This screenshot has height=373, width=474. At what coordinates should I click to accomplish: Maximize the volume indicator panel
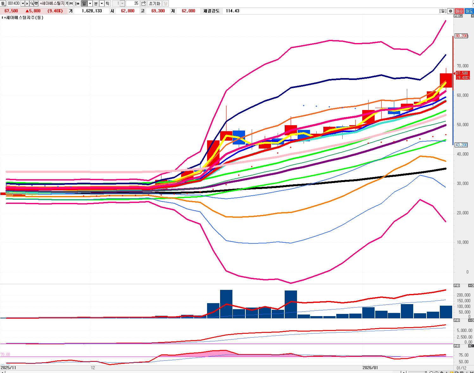[470, 285]
